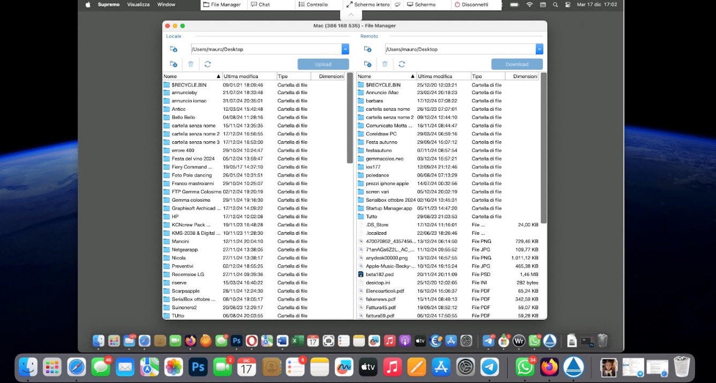Collapse the Supremo toolbar with the chevron

point(351,14)
